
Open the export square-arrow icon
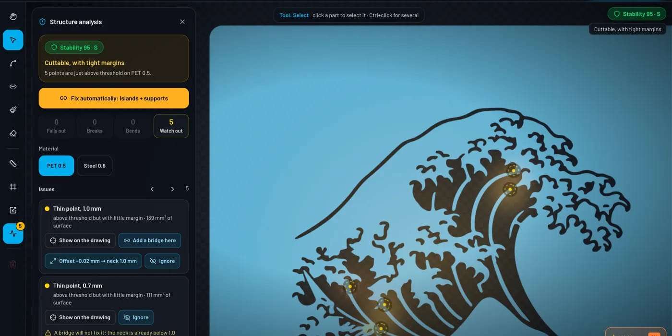pos(13,210)
